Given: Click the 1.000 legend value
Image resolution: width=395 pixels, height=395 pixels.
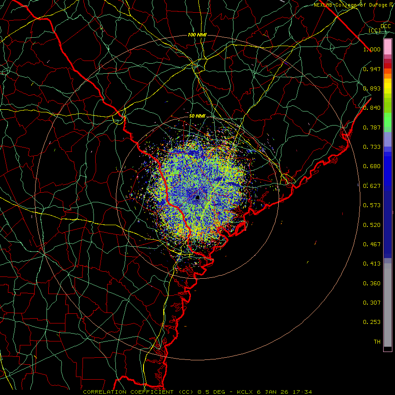Looking at the screenshot, I should tap(372, 49).
